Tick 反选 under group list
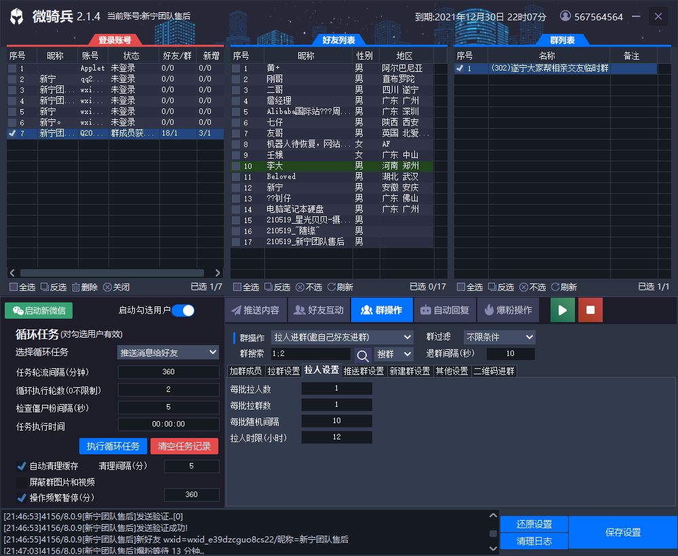The image size is (678, 556). pyautogui.click(x=492, y=287)
